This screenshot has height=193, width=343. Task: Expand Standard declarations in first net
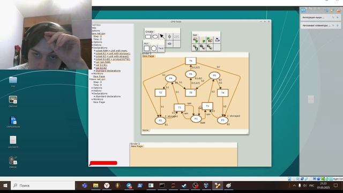(x=94, y=71)
